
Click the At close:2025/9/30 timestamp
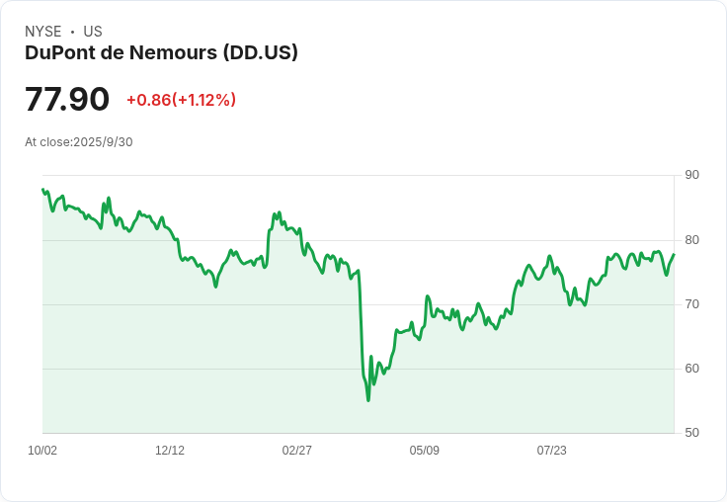(79, 142)
